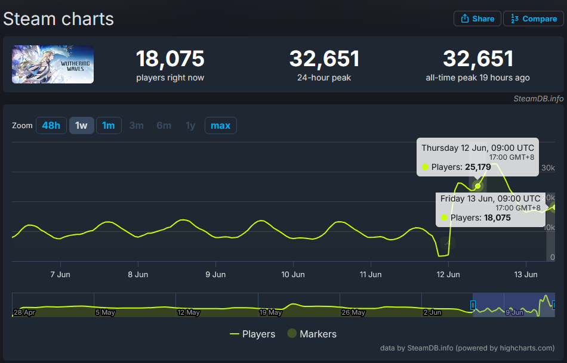The width and height of the screenshot is (567, 363).
Task: Click the 10k y-axis label
Action: (549, 228)
